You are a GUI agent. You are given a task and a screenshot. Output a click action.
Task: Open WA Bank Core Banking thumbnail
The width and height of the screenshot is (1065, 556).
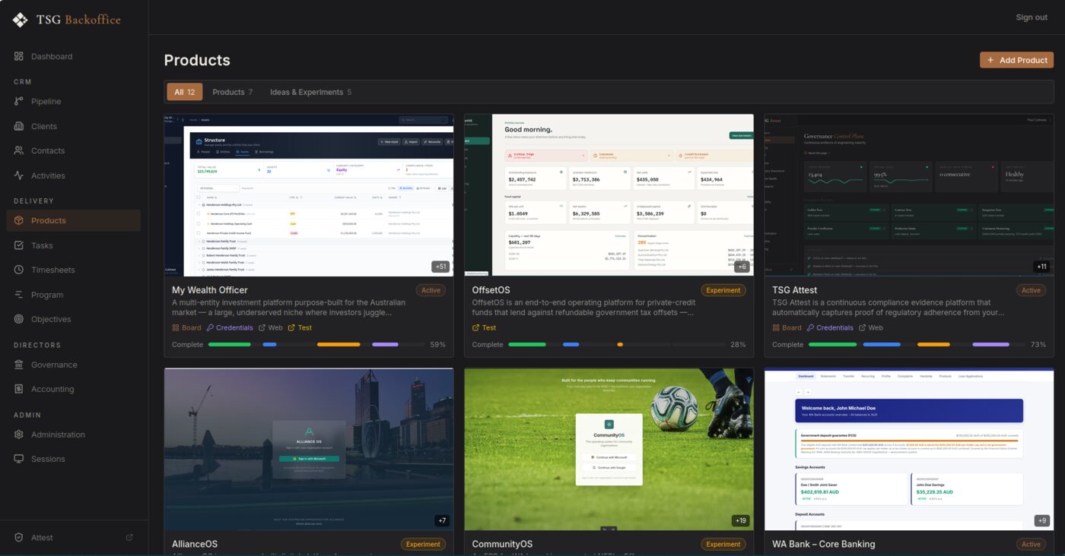(x=909, y=450)
